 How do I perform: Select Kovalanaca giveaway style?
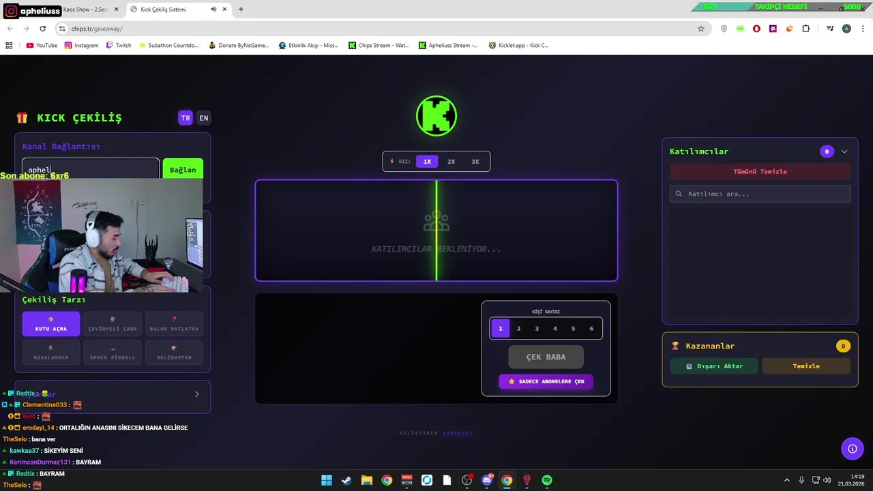pos(51,353)
